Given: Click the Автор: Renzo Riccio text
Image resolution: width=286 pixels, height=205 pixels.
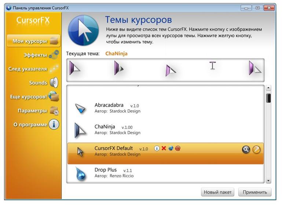Looking at the screenshot, I should (x=114, y=176).
